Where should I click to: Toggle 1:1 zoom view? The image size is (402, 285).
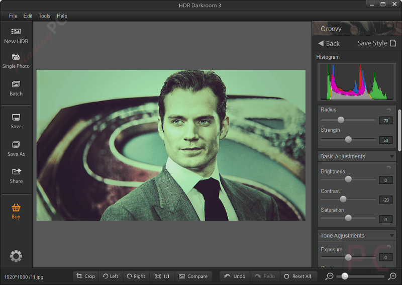click(162, 276)
